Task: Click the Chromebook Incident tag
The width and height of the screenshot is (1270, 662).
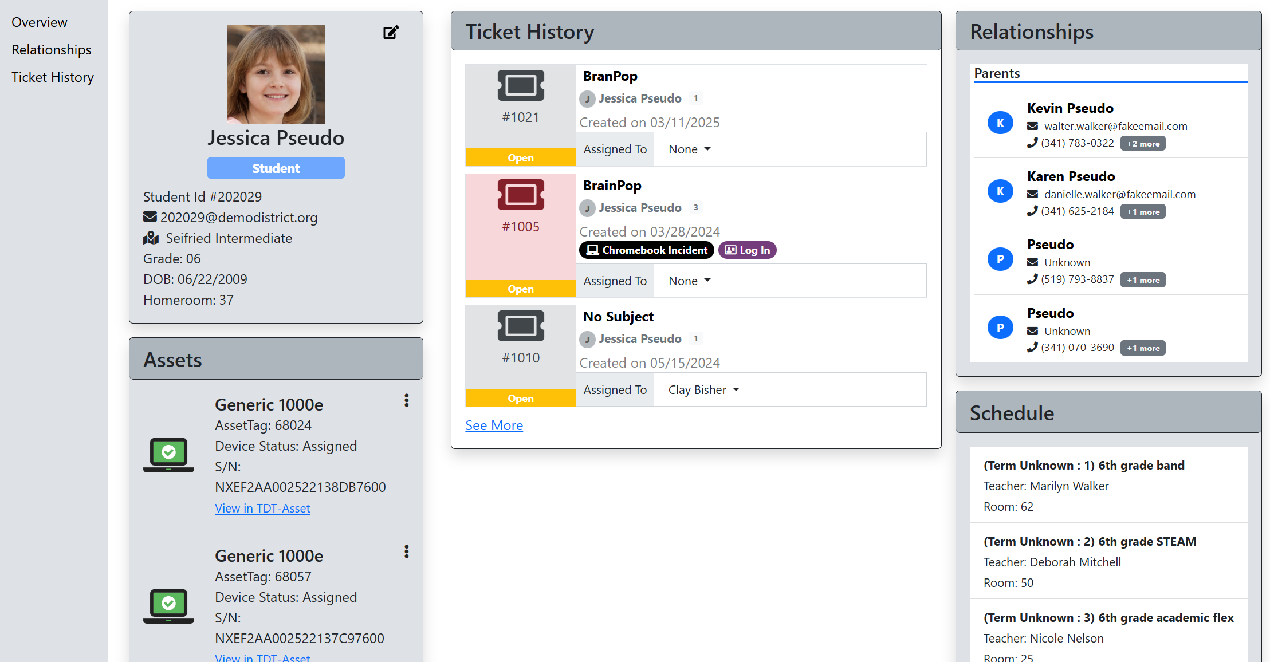Action: point(647,250)
